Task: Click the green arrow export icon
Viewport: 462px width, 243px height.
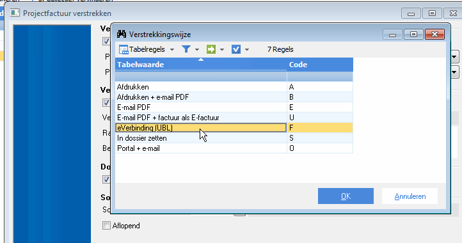Action: coord(211,49)
